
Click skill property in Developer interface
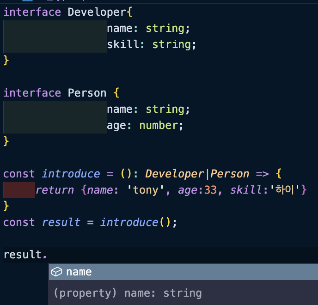click(122, 44)
